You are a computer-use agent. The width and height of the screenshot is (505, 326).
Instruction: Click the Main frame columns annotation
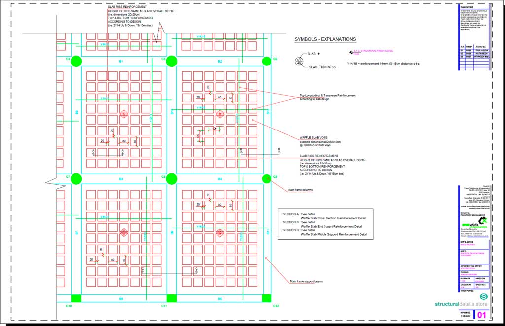300,190
